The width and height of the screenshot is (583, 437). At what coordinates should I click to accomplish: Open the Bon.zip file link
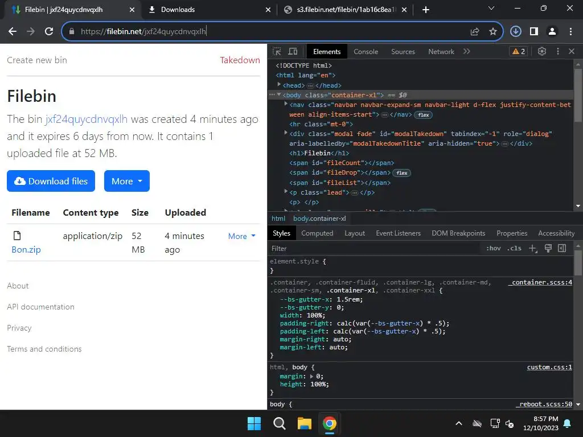click(26, 249)
